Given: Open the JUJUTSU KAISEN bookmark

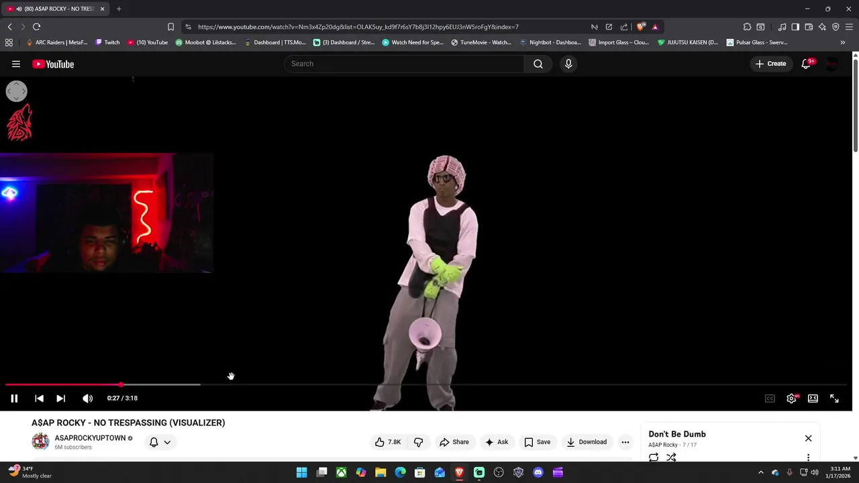Looking at the screenshot, I should coord(688,42).
